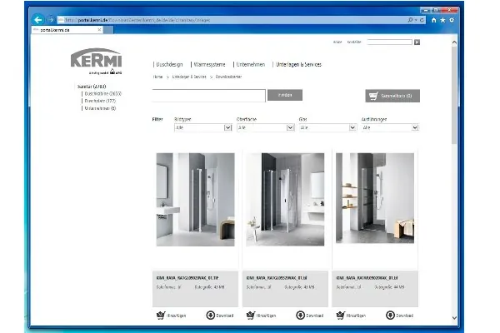Image resolution: width=500 pixels, height=333 pixels.
Task: Expand the Oberfläche filter dropdown
Action: click(x=265, y=128)
